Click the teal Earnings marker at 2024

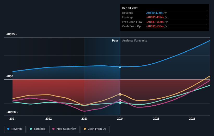(120, 103)
